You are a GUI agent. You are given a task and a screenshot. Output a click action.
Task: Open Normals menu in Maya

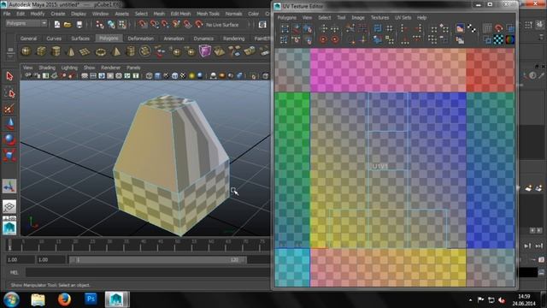233,14
